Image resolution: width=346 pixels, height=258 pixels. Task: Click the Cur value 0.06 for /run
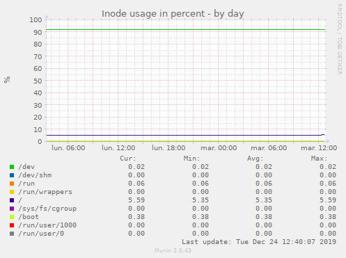pyautogui.click(x=136, y=184)
